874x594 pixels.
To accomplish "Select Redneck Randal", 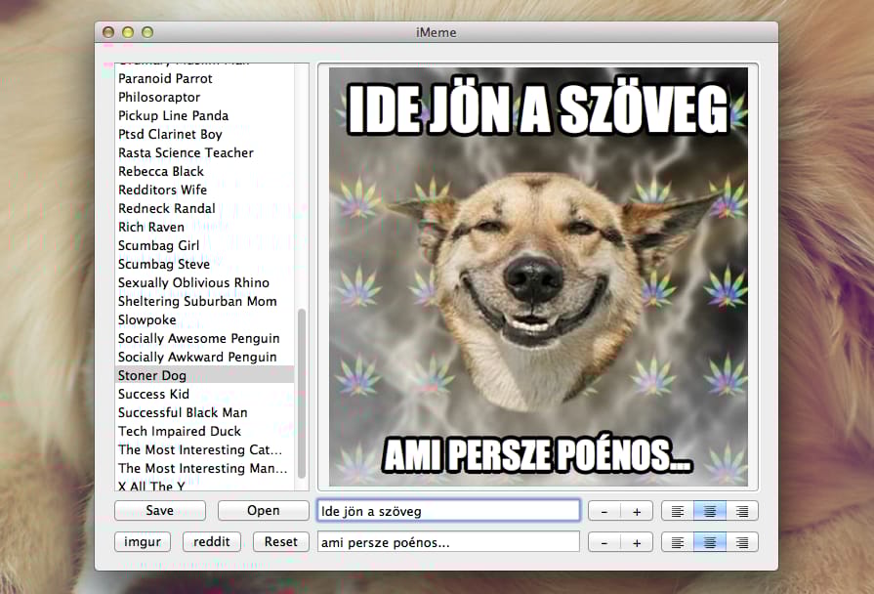I will click(x=204, y=209).
